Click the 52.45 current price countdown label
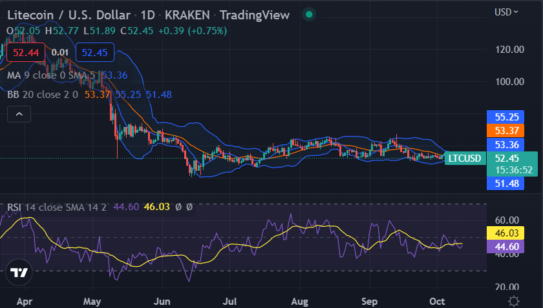Image resolution: width=543 pixels, height=308 pixels. pos(512,164)
